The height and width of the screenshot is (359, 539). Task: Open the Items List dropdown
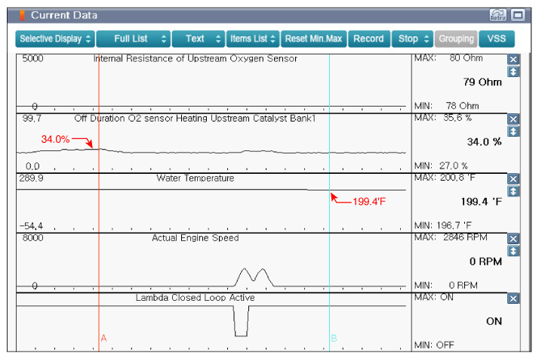click(253, 39)
